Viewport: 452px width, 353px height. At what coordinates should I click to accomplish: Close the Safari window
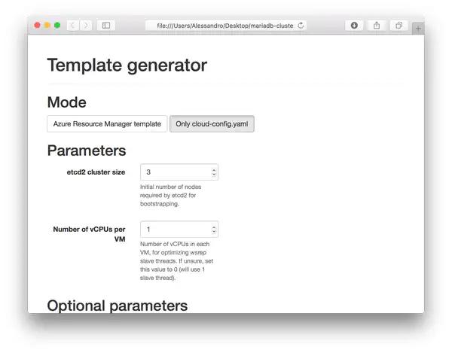pos(37,25)
